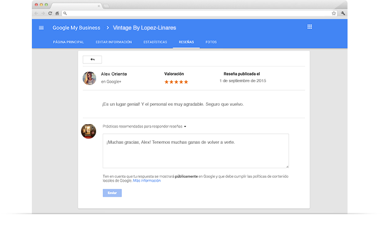
Task: Open Editar Información tab
Action: (x=113, y=42)
